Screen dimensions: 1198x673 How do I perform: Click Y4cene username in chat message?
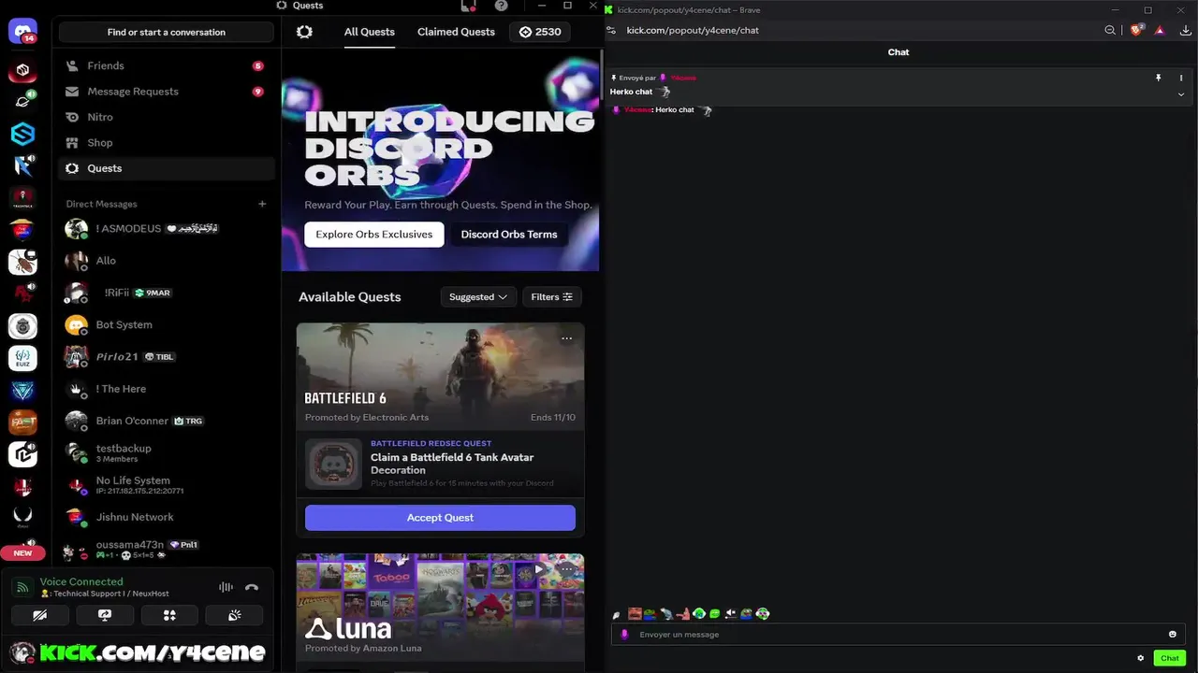636,110
